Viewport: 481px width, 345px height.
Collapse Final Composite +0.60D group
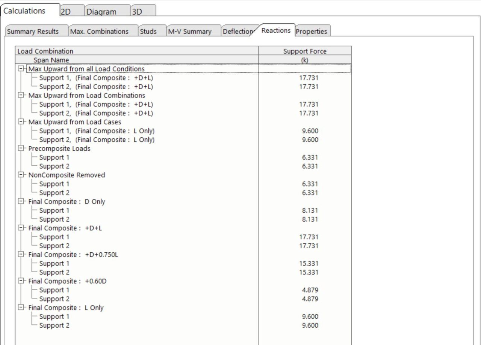click(21, 281)
